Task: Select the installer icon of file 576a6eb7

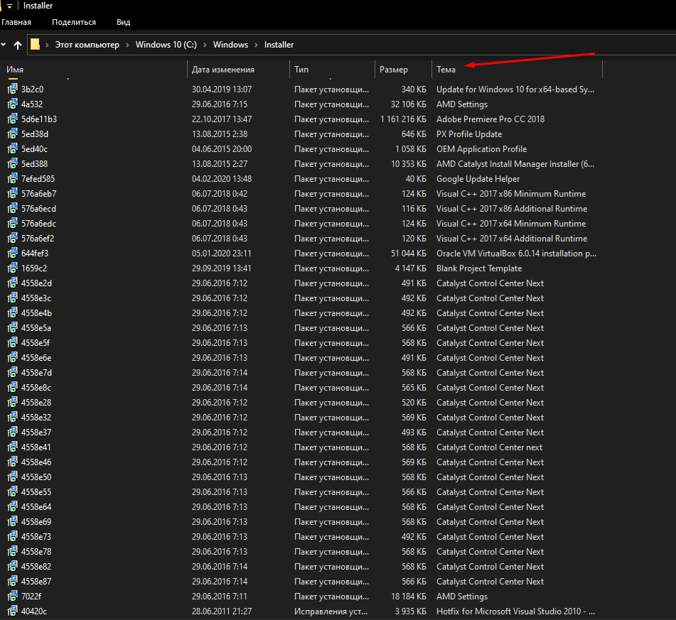Action: tap(13, 193)
